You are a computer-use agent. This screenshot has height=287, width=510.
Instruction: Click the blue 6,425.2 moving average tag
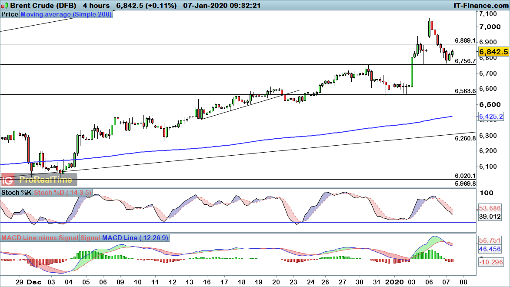(x=491, y=117)
